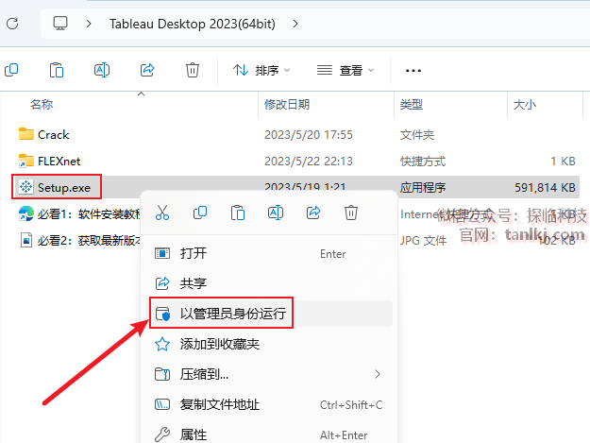
Task: Click 快捷方式 type cell of FLEXnet
Action: (x=423, y=162)
